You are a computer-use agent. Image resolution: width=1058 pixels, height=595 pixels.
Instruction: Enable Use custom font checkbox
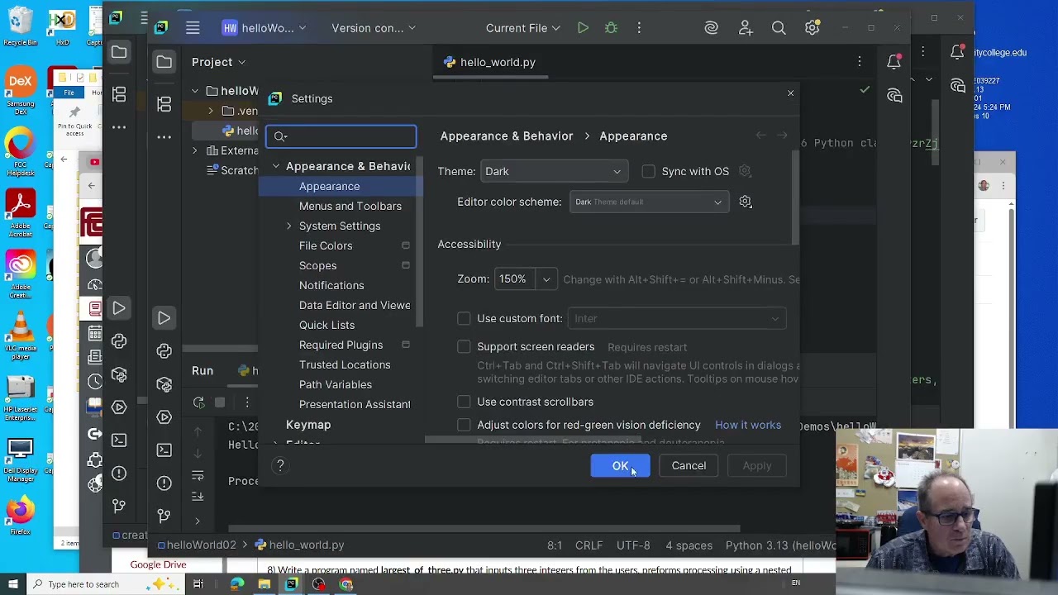(x=464, y=318)
